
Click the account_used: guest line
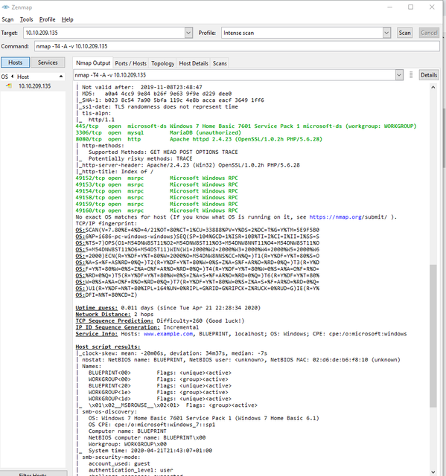point(119,463)
